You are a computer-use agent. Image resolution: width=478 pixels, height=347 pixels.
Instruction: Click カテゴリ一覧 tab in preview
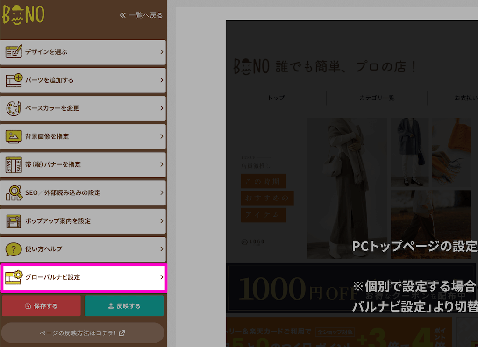point(377,98)
